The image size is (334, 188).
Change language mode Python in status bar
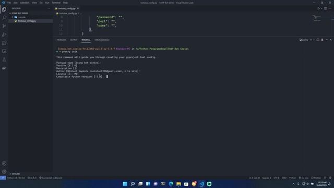(292, 178)
